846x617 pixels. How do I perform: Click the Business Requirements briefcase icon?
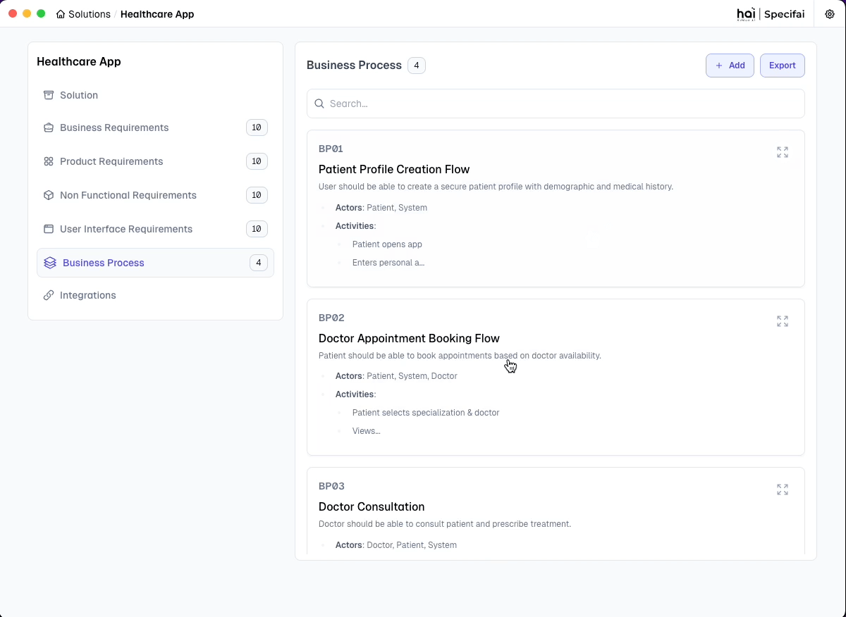pyautogui.click(x=49, y=127)
